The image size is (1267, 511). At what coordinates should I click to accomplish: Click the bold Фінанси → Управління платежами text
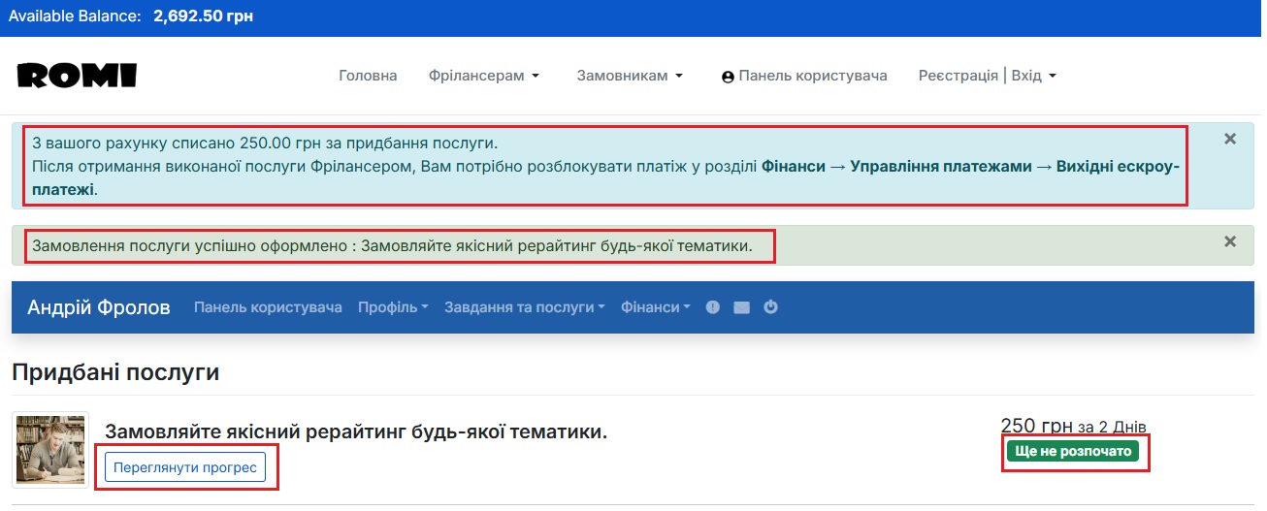click(x=896, y=166)
